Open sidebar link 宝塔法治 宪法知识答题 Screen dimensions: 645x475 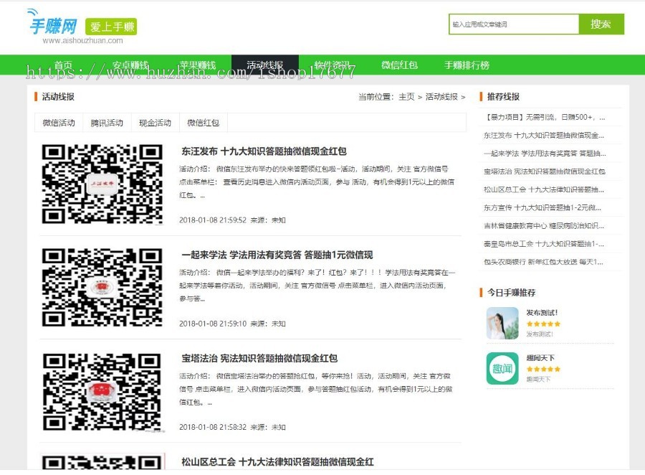[x=544, y=171]
